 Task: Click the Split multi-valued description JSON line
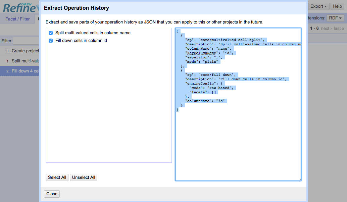243,44
